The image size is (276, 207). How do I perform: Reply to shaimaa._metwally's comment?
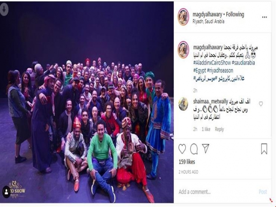click(219, 129)
